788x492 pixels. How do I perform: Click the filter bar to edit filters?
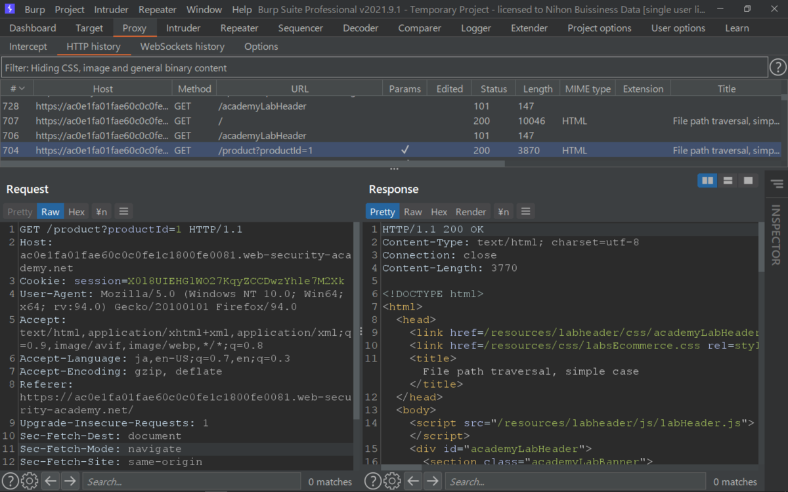click(x=384, y=68)
